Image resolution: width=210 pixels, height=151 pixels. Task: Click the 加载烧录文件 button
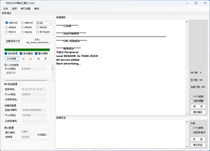coord(13,41)
